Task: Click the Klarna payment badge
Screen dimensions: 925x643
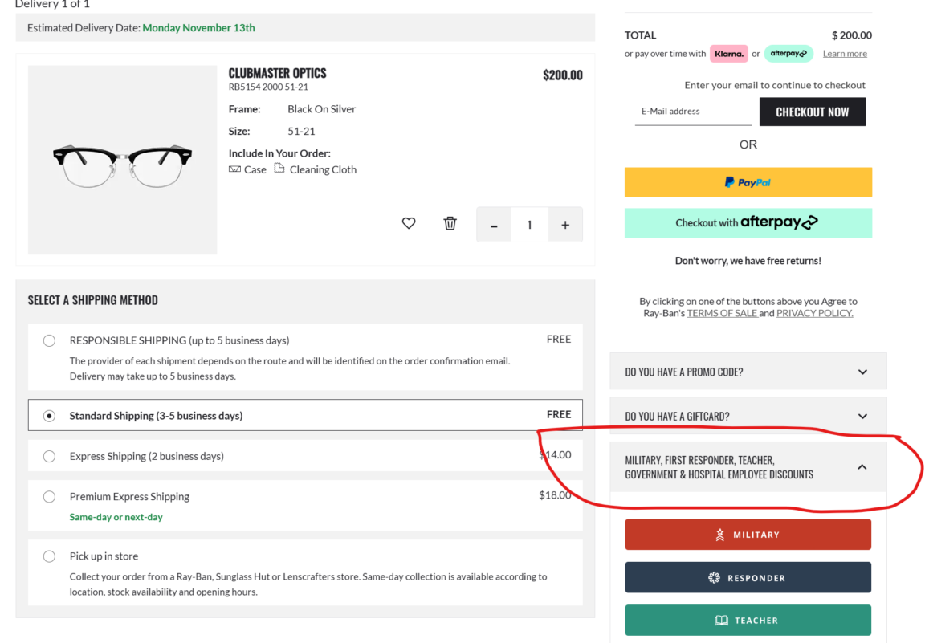Action: (x=728, y=54)
